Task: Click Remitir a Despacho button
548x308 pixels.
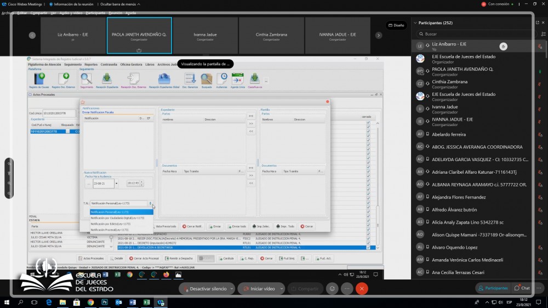Action: pos(179,258)
